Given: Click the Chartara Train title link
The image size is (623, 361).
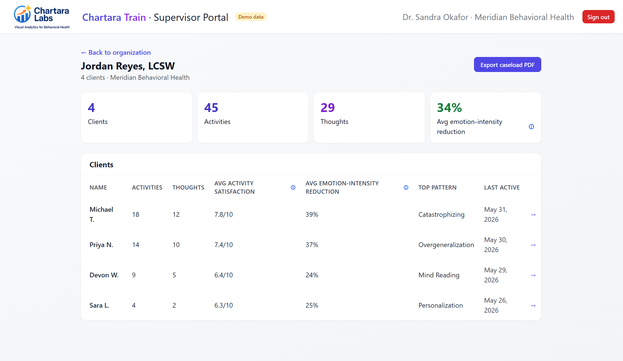Looking at the screenshot, I should (114, 17).
